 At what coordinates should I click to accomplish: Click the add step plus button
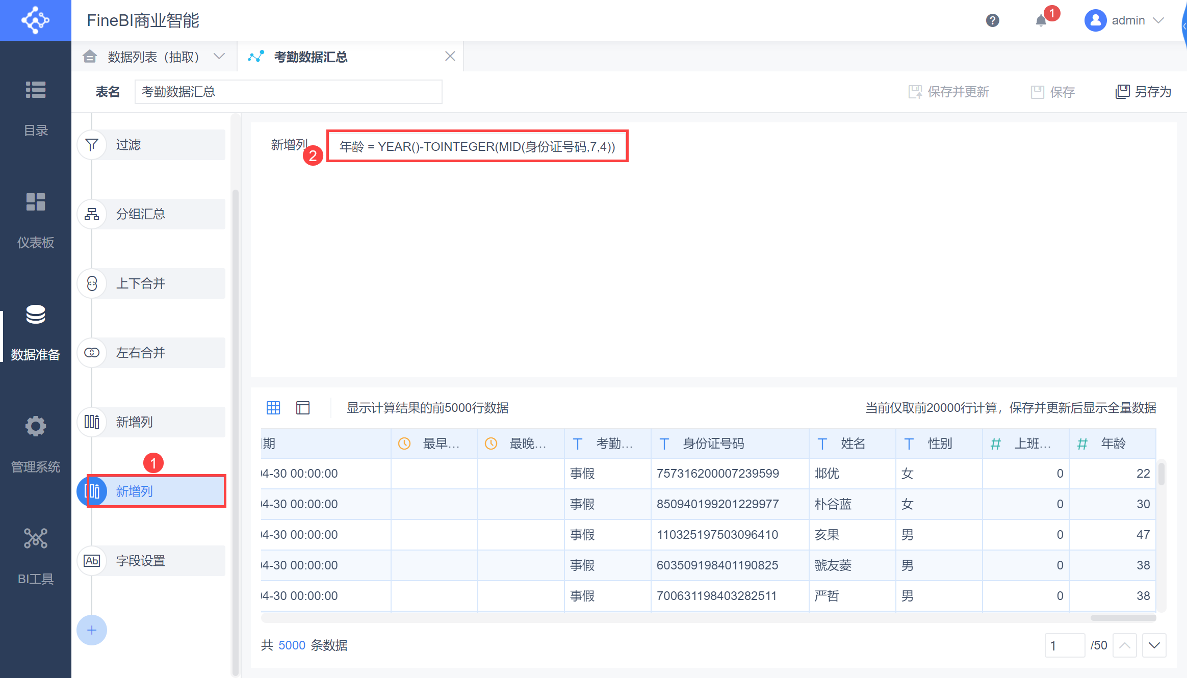point(92,630)
